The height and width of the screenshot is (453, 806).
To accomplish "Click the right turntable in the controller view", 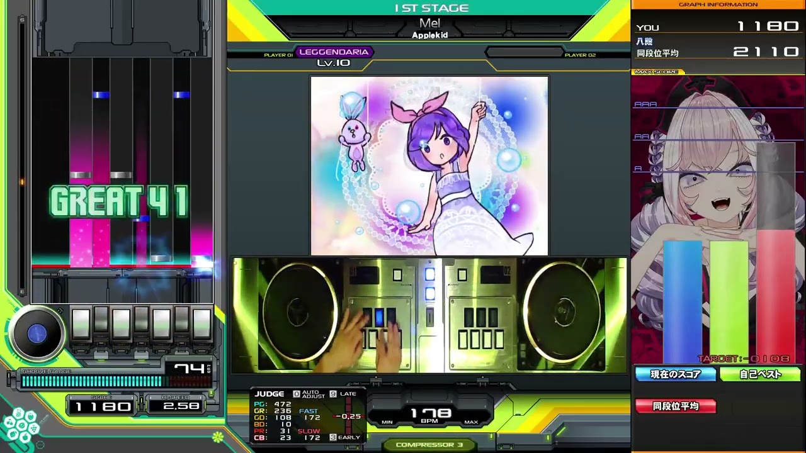I will pyautogui.click(x=563, y=313).
